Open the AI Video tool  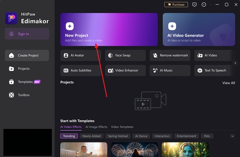click(215, 55)
